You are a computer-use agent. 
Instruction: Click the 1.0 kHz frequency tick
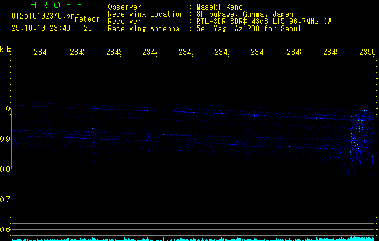[5, 109]
